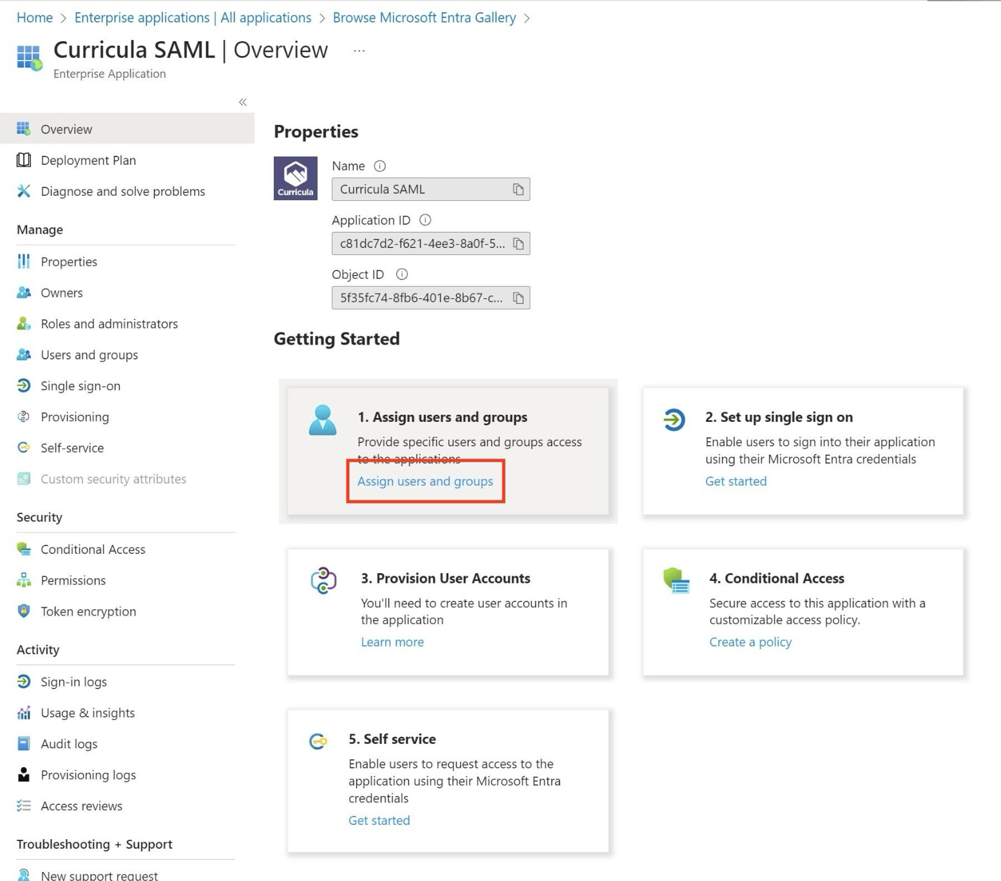1001x881 pixels.
Task: Collapse the sidebar with double-chevron icon
Action: pos(243,102)
